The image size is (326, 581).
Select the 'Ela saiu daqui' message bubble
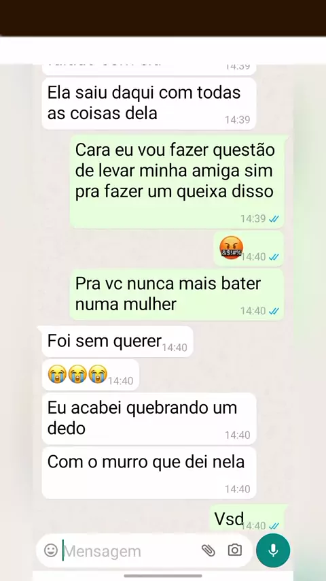coord(149,103)
